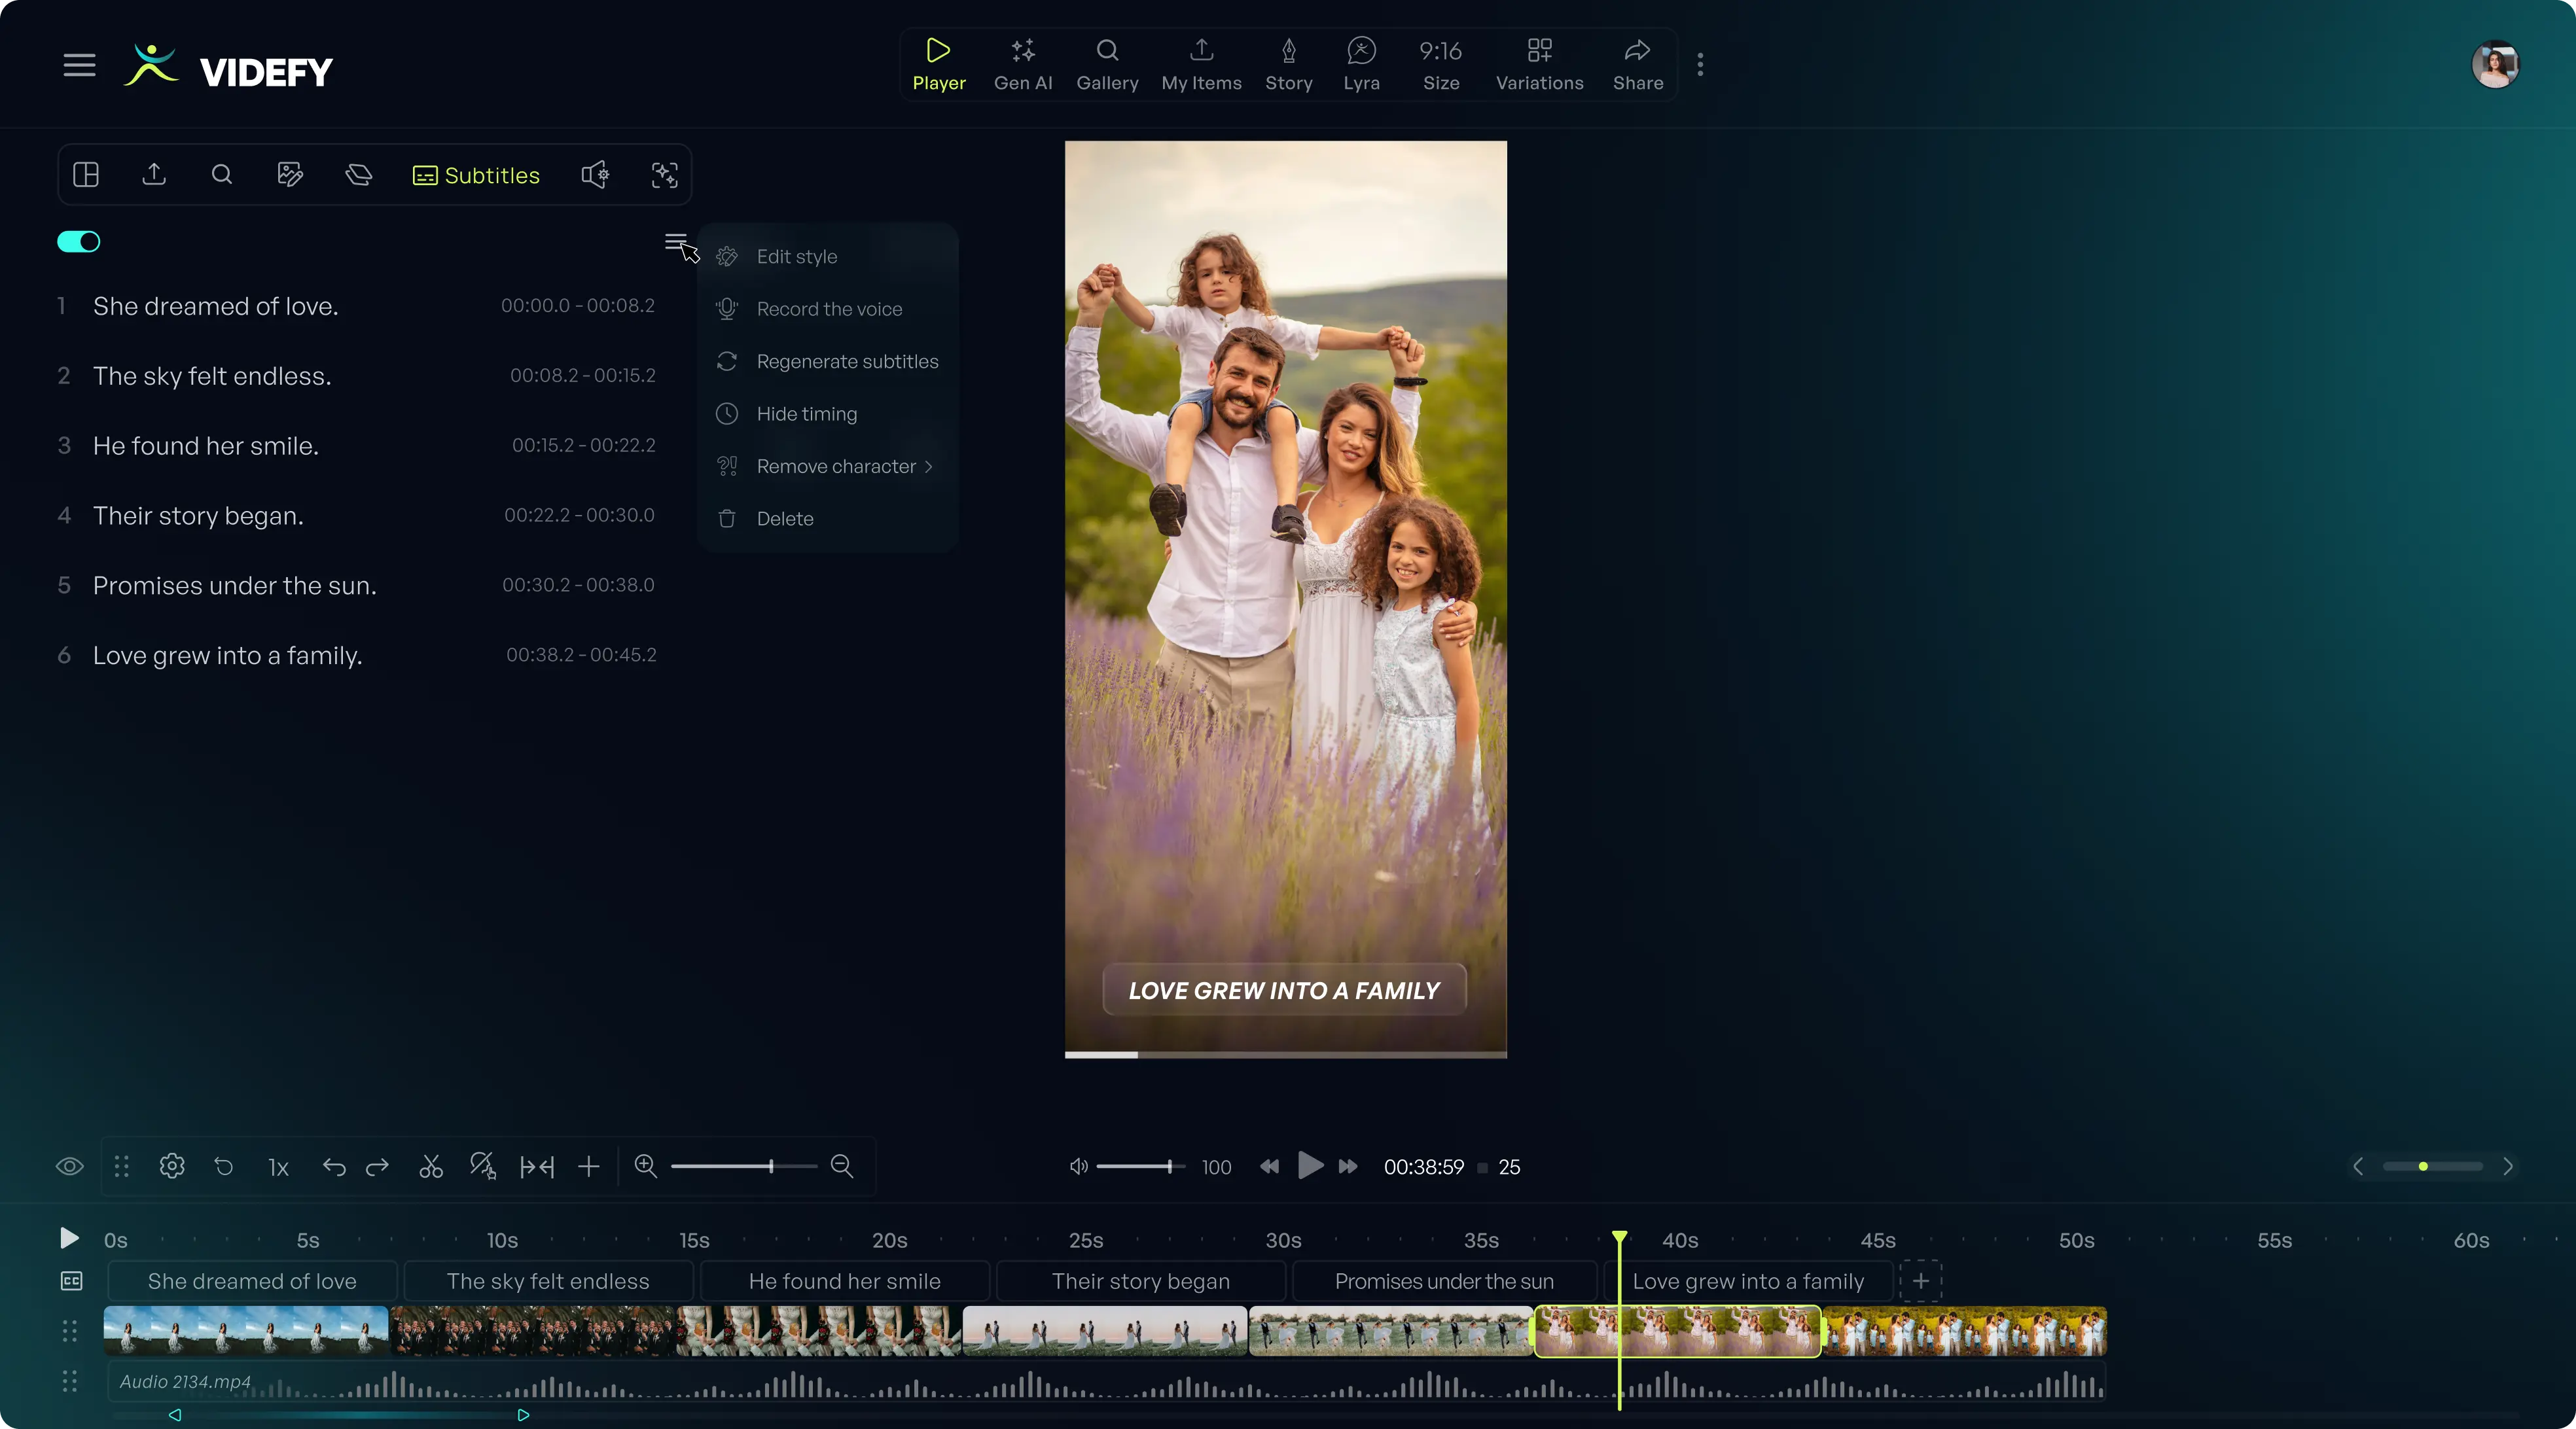The width and height of the screenshot is (2576, 1429).
Task: Click the Share button
Action: click(x=1637, y=65)
